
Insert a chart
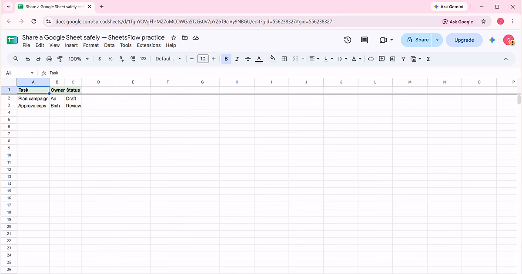tap(392, 59)
